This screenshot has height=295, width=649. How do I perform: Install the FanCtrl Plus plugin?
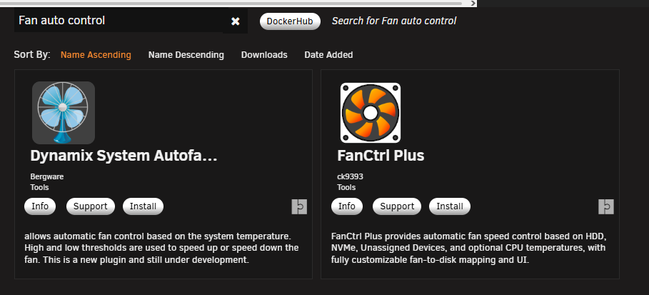coord(450,206)
